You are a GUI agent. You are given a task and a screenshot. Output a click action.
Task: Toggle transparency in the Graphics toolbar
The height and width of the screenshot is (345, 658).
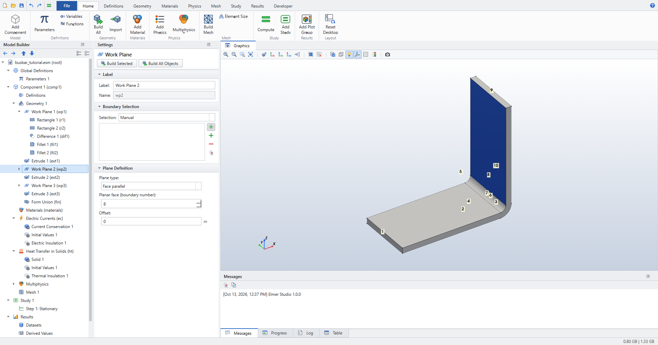tap(333, 54)
